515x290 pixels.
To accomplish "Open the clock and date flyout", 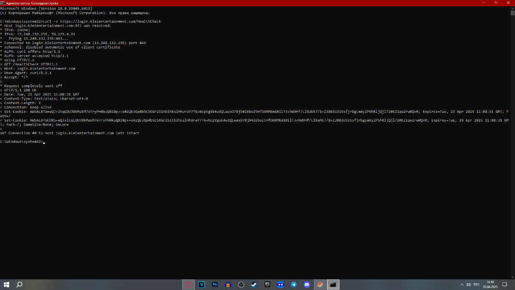I will pos(490,285).
